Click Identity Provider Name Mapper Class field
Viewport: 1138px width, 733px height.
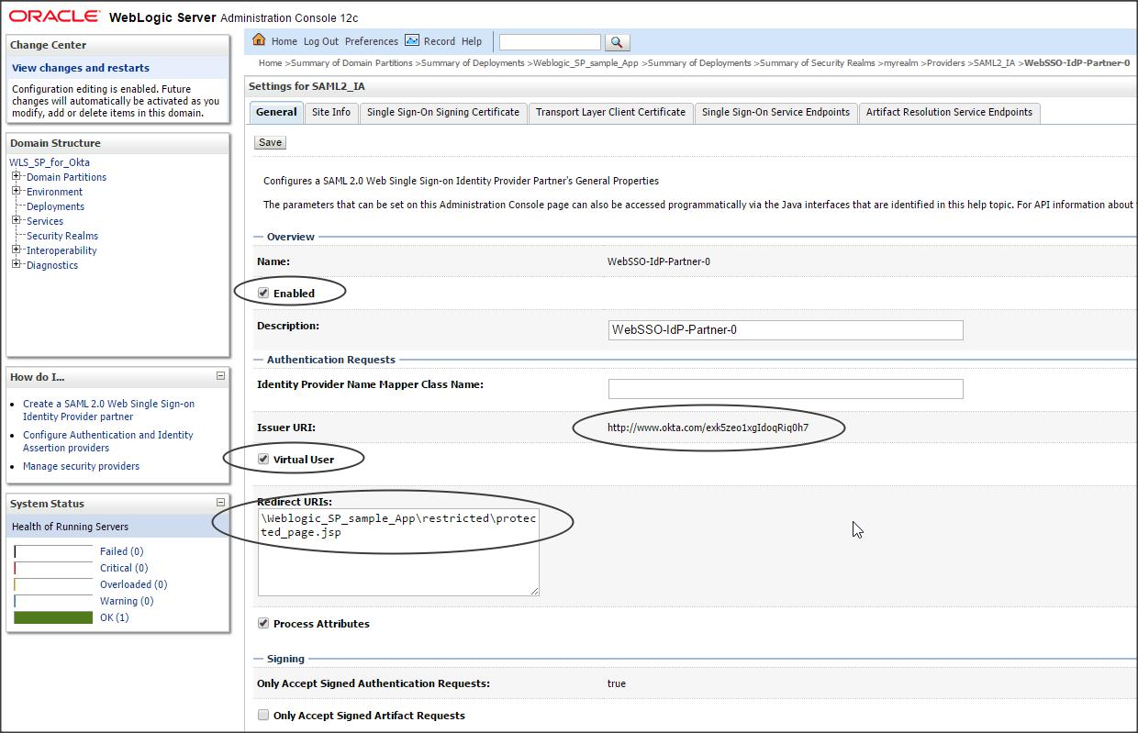coord(786,388)
